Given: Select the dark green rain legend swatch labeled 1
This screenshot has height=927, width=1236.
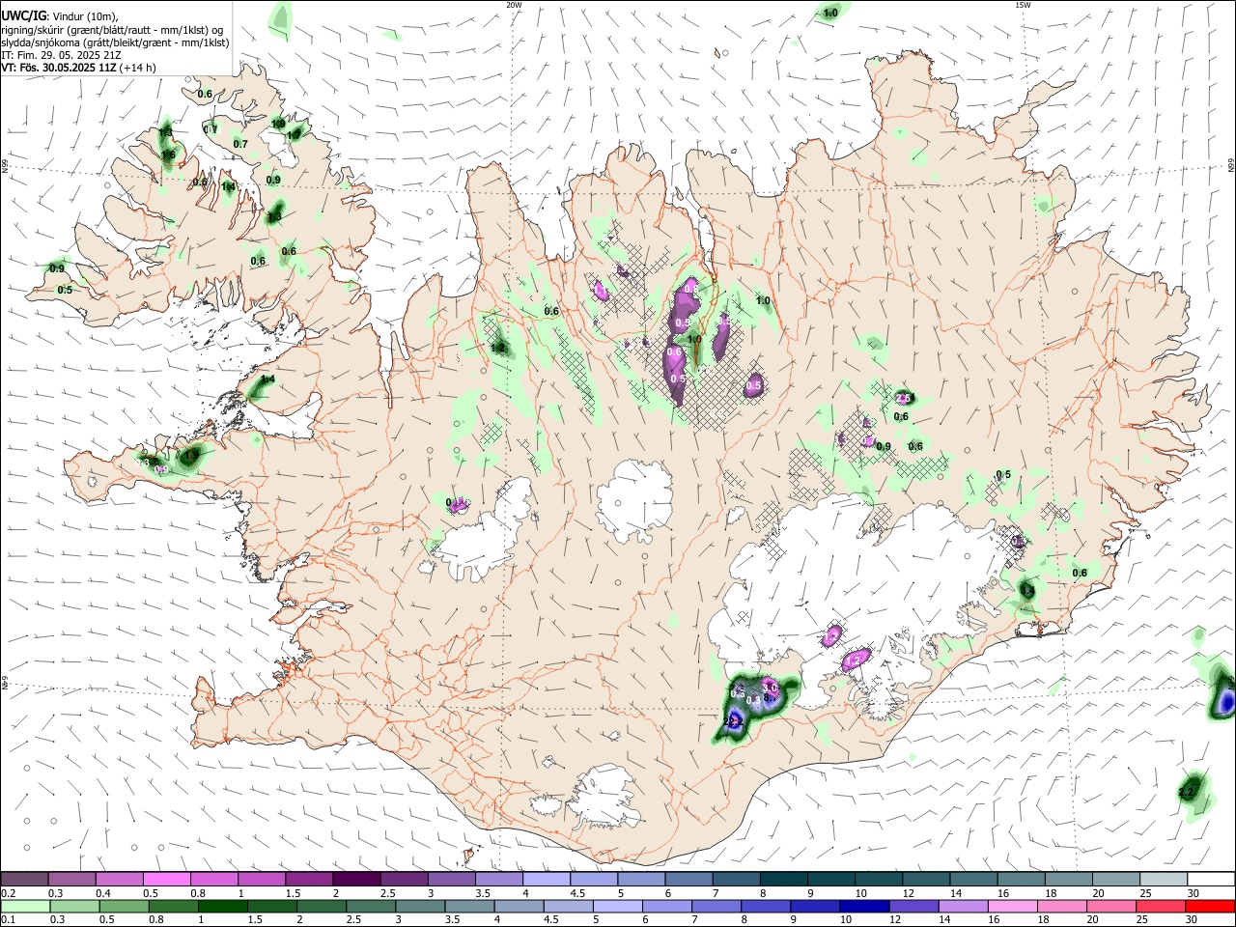Looking at the screenshot, I should (x=222, y=906).
